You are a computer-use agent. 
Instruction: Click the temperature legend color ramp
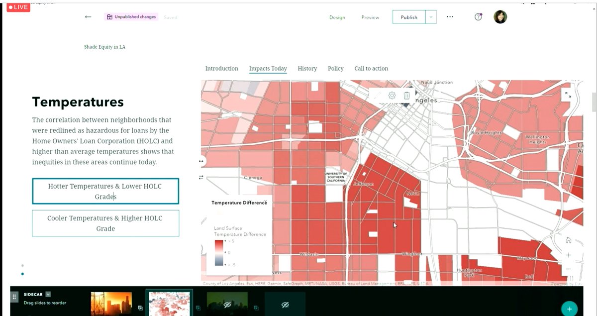pyautogui.click(x=219, y=253)
